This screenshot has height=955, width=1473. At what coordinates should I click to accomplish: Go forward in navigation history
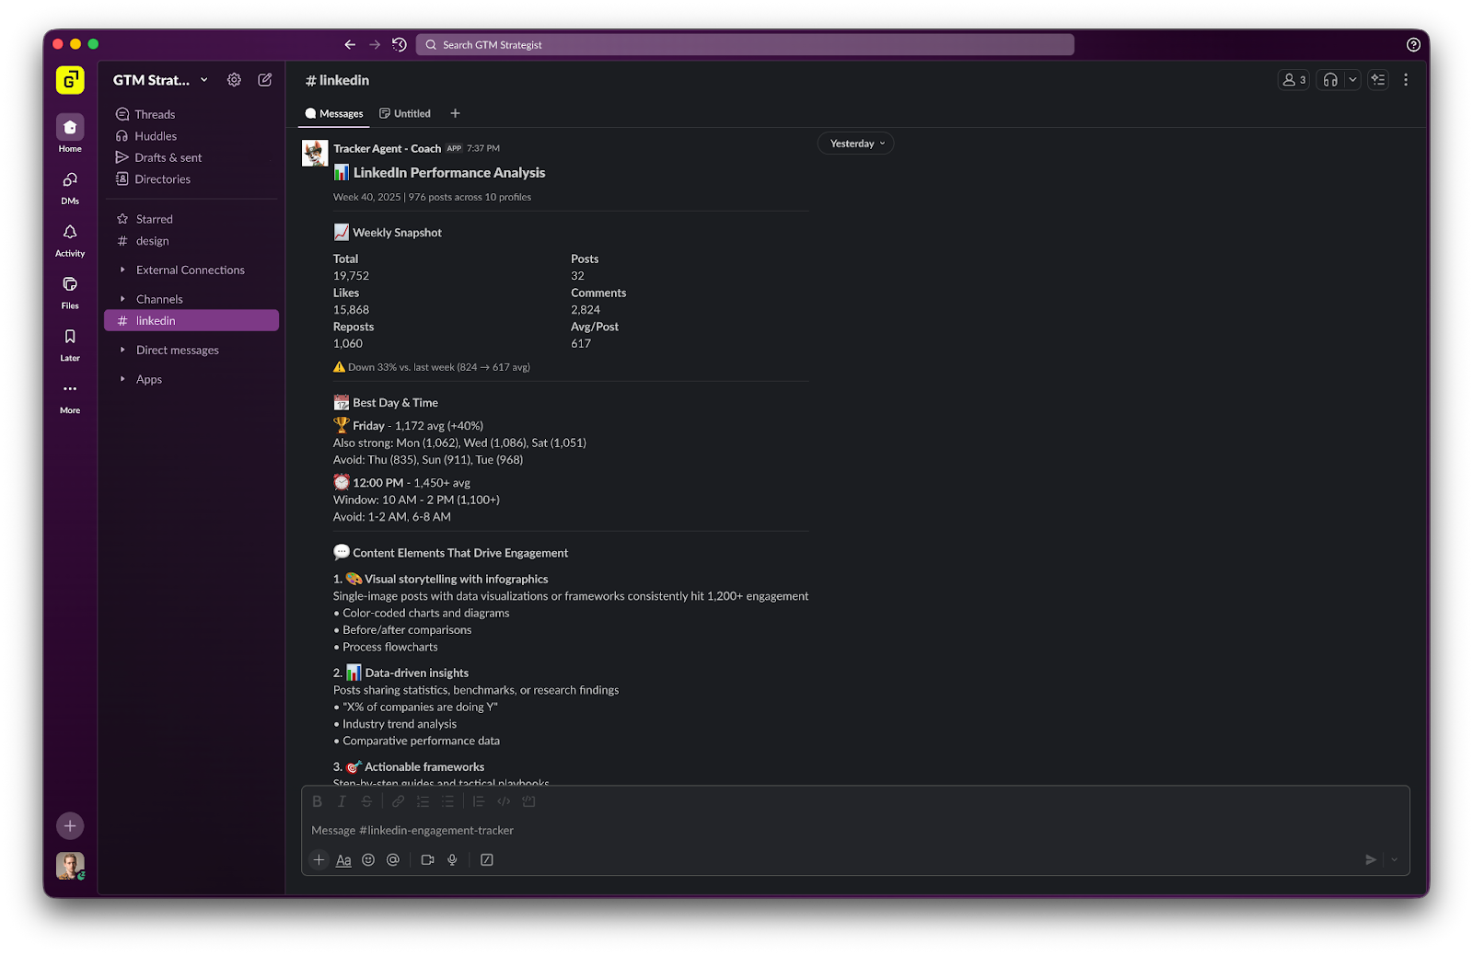375,44
